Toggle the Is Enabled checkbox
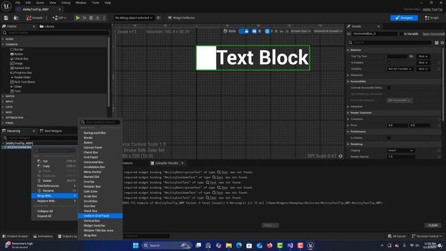 click(x=389, y=63)
